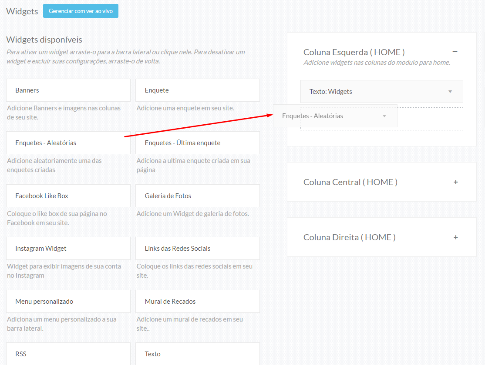
Task: Choose the Enquetes - Aleatórias available widget
Action: tap(68, 143)
